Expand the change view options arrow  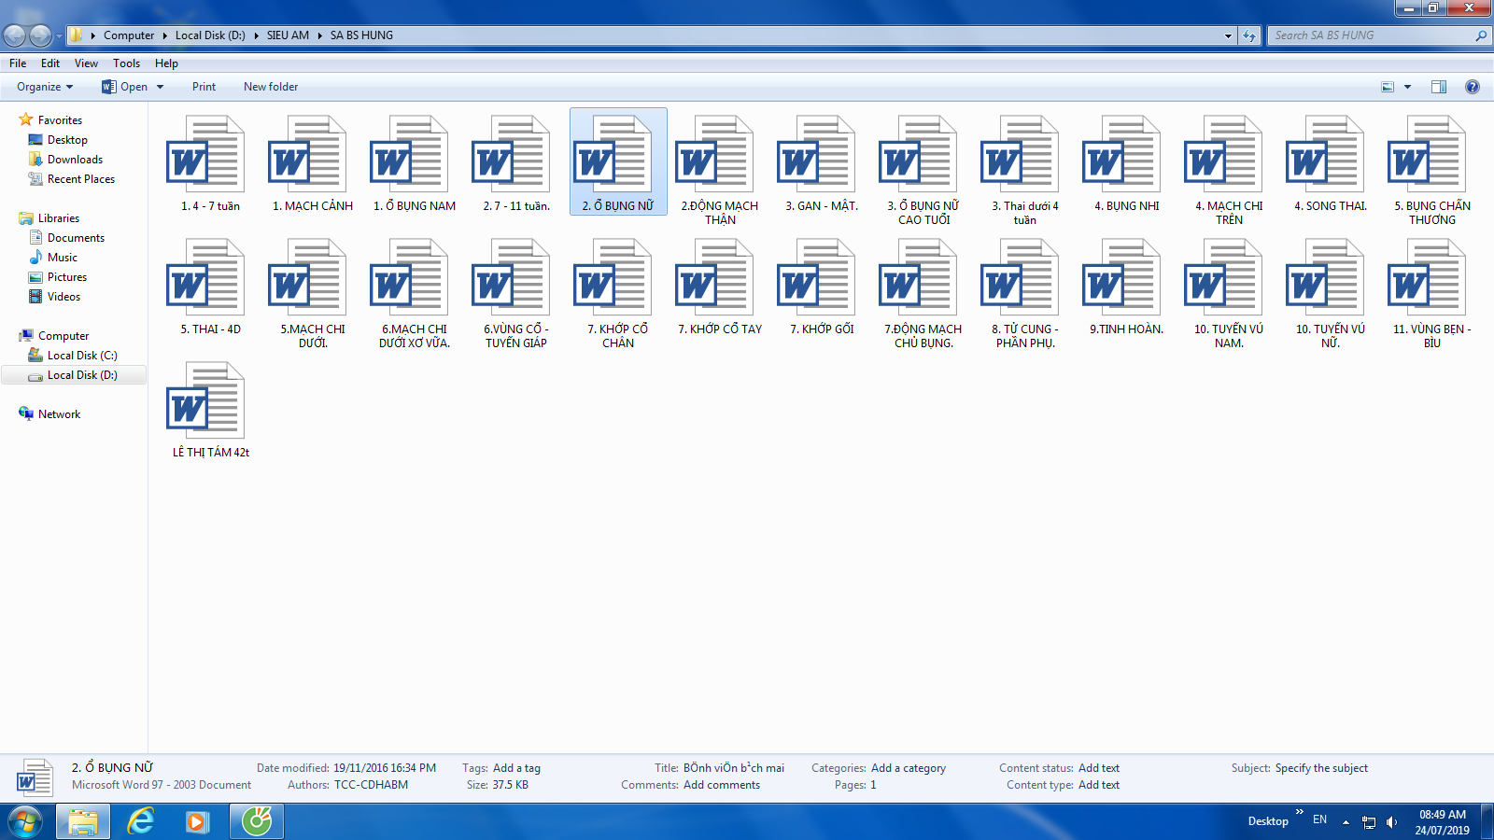click(x=1407, y=87)
